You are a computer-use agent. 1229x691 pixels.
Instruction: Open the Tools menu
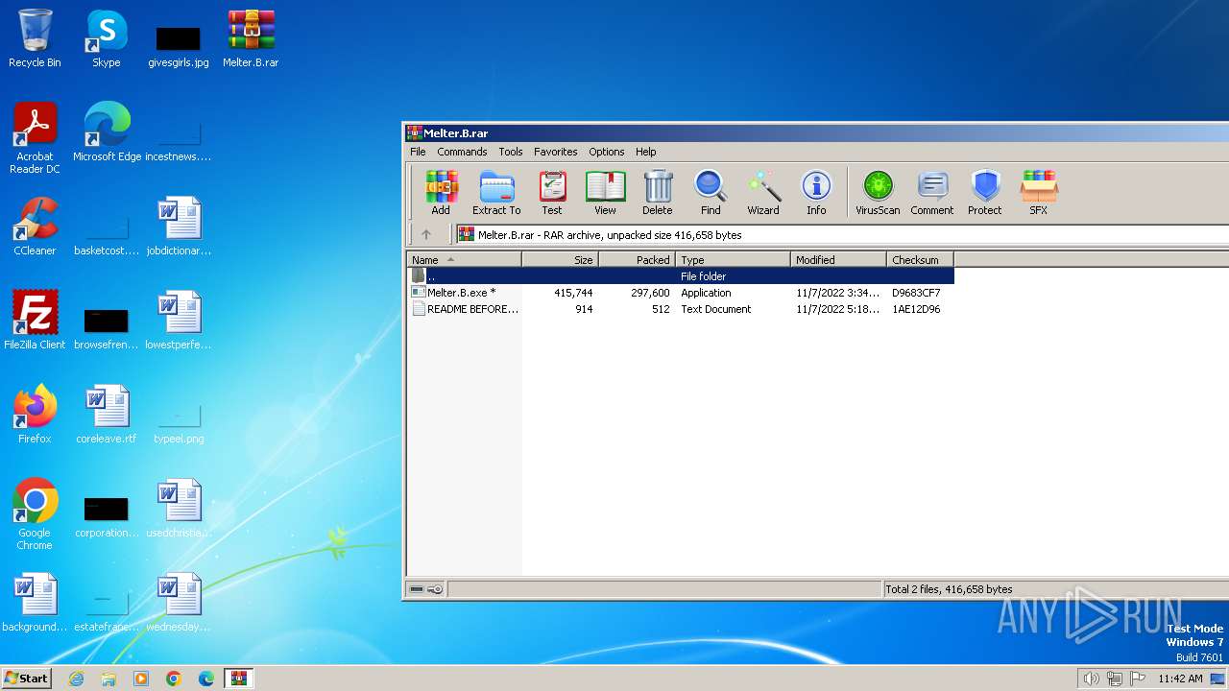(x=511, y=152)
